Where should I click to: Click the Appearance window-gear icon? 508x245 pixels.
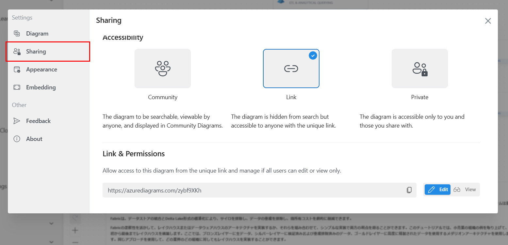[x=17, y=69]
